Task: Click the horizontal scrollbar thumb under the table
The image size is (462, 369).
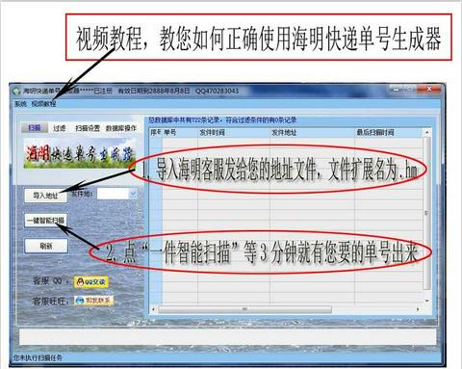Action: click(244, 309)
